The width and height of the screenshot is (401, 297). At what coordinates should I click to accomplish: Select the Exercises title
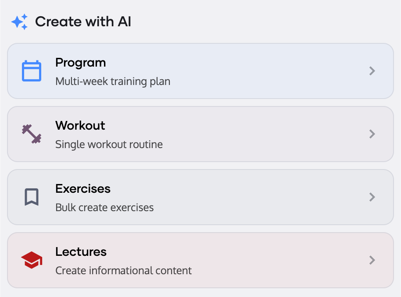tap(83, 189)
